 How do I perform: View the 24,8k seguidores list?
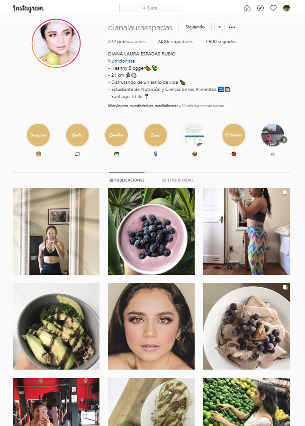point(175,42)
